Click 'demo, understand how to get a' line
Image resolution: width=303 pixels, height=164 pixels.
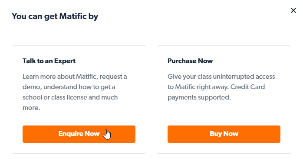(69, 87)
